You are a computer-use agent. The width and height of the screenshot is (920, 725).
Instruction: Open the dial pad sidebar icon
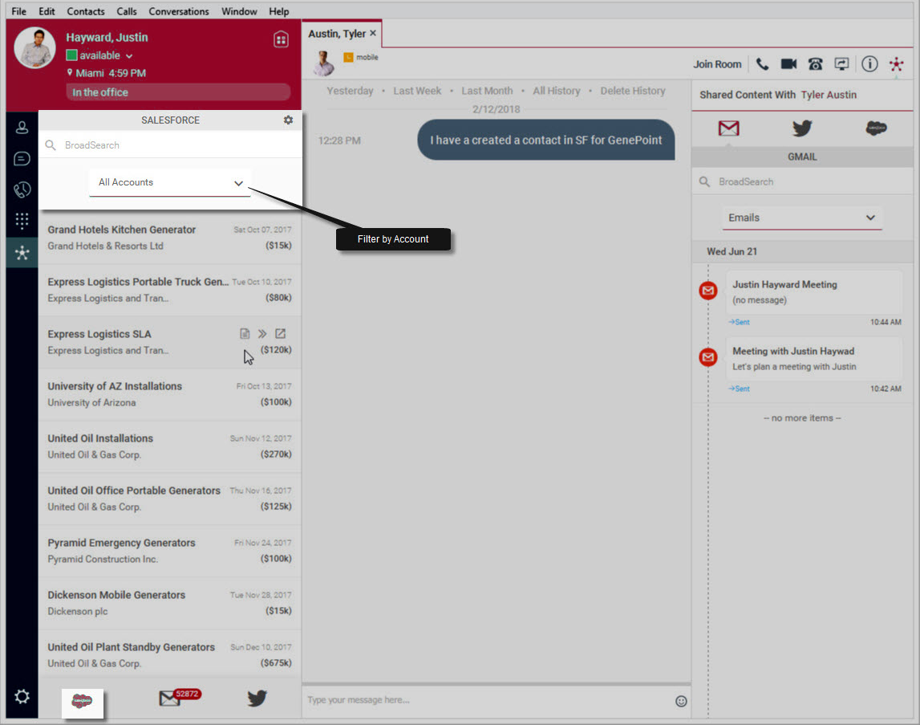pyautogui.click(x=22, y=220)
